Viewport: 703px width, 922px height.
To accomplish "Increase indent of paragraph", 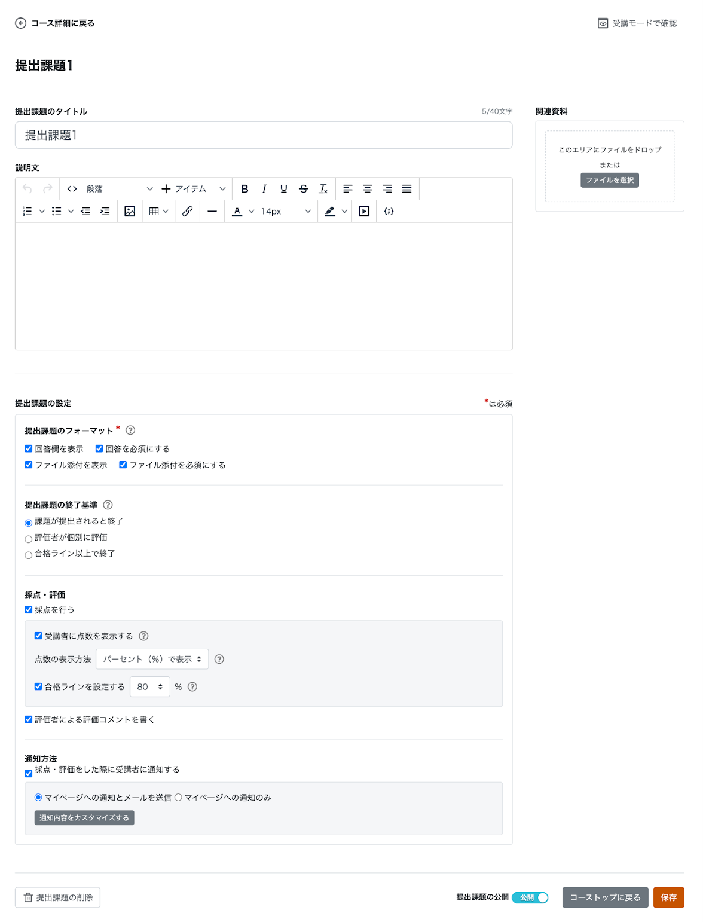I will pos(105,212).
